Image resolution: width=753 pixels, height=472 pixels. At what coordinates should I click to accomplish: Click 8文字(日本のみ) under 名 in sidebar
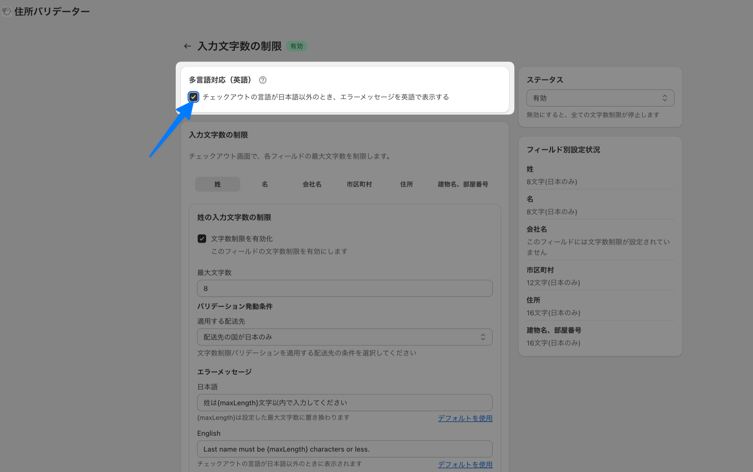pos(552,212)
